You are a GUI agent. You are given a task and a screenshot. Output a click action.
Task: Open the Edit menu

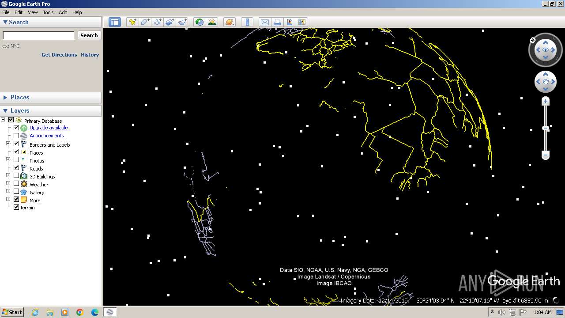19,12
